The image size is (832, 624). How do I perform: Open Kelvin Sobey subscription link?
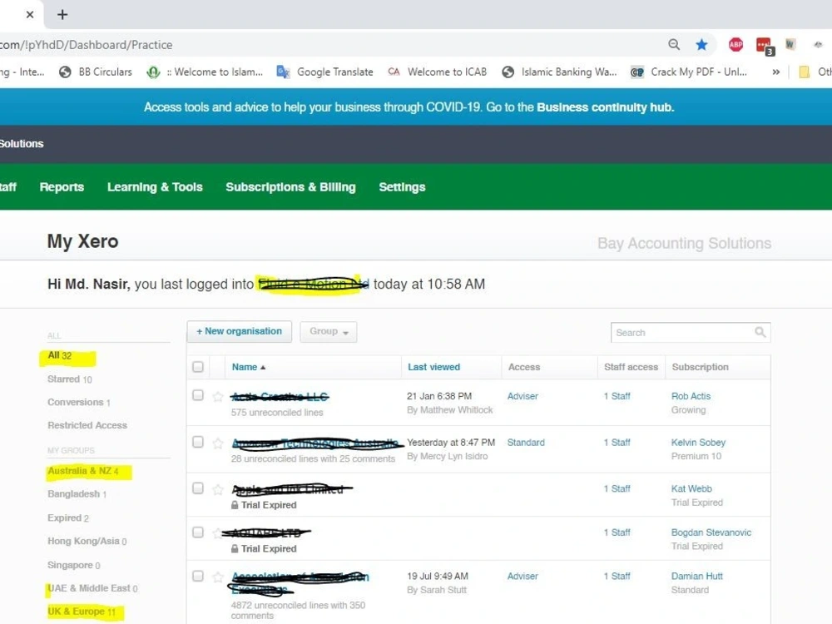point(698,442)
